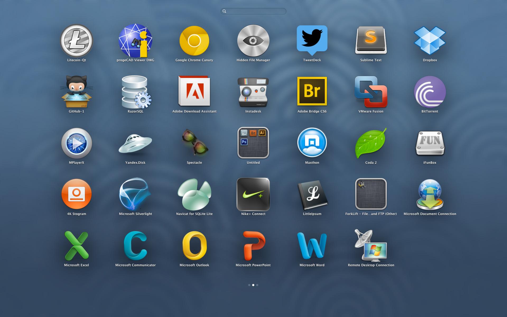Go to the first Launchpad page dot
The width and height of the screenshot is (507, 317).
point(249,285)
